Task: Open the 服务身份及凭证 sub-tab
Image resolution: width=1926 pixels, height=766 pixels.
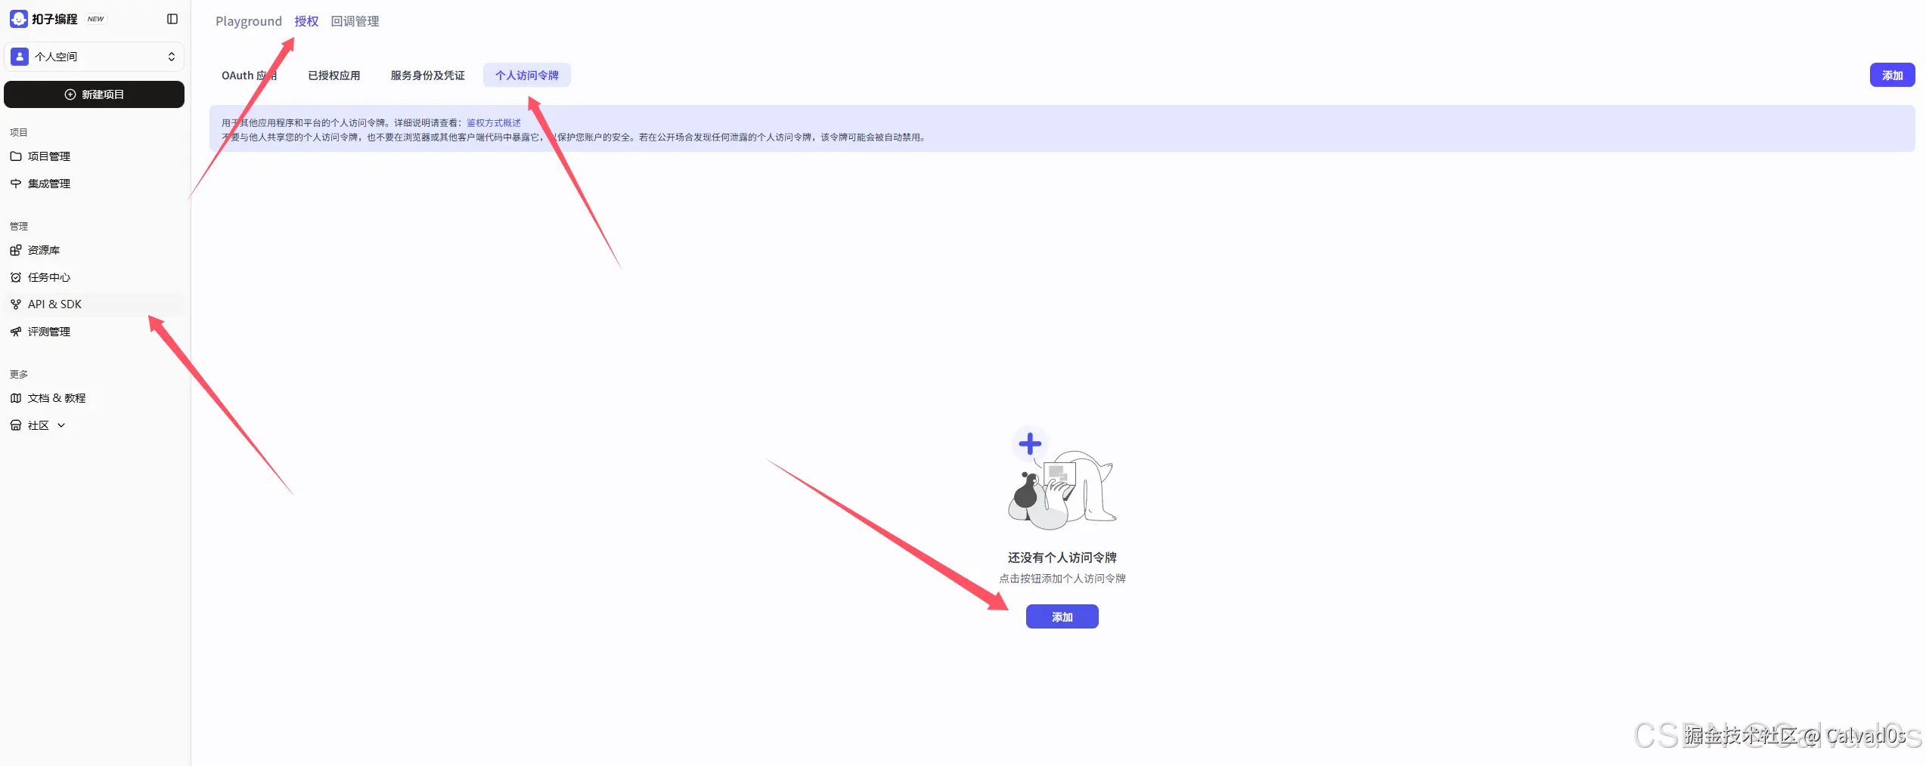Action: [x=427, y=76]
